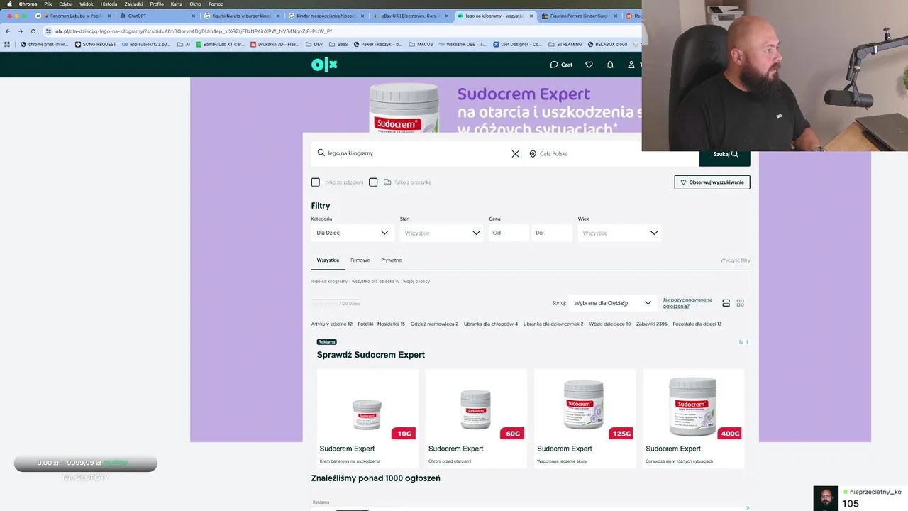Open the SONG REQUEST bookmark
Screen dimensions: 908x511
point(95,44)
